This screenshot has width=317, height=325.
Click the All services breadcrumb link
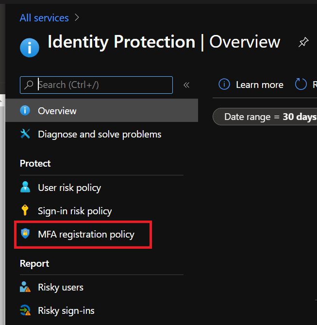point(44,18)
